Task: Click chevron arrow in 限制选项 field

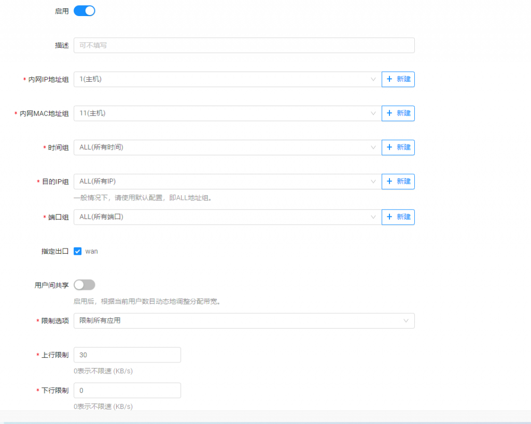Action: [406, 321]
